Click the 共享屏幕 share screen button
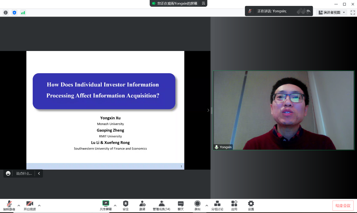The height and width of the screenshot is (213, 357). (x=106, y=205)
